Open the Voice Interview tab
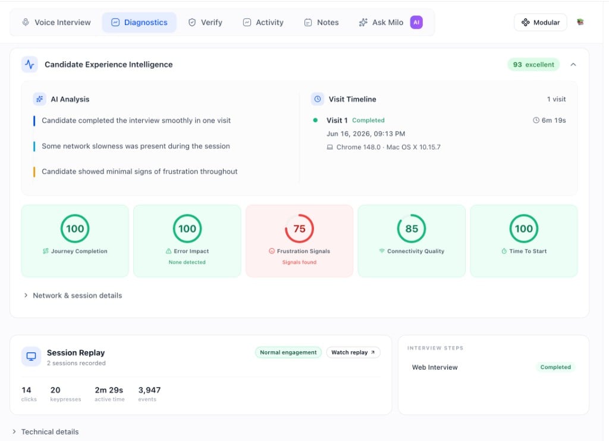The width and height of the screenshot is (609, 441). 56,23
